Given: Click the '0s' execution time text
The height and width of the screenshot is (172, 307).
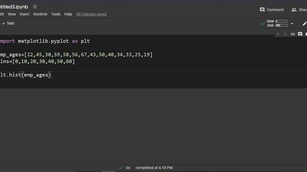Looking at the screenshot, I should (x=128, y=168).
